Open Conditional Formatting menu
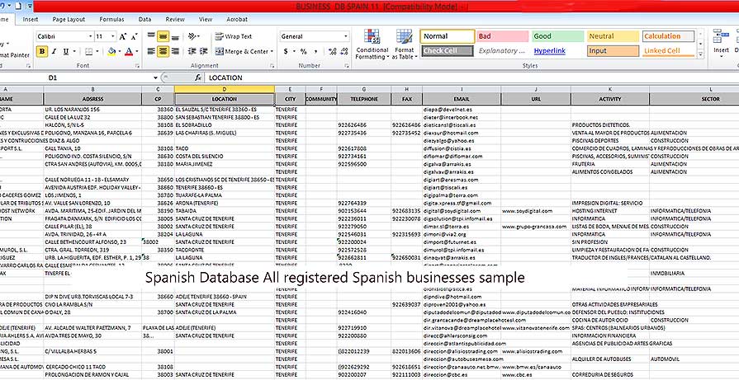Image resolution: width=739 pixels, height=380 pixels. pos(372,45)
